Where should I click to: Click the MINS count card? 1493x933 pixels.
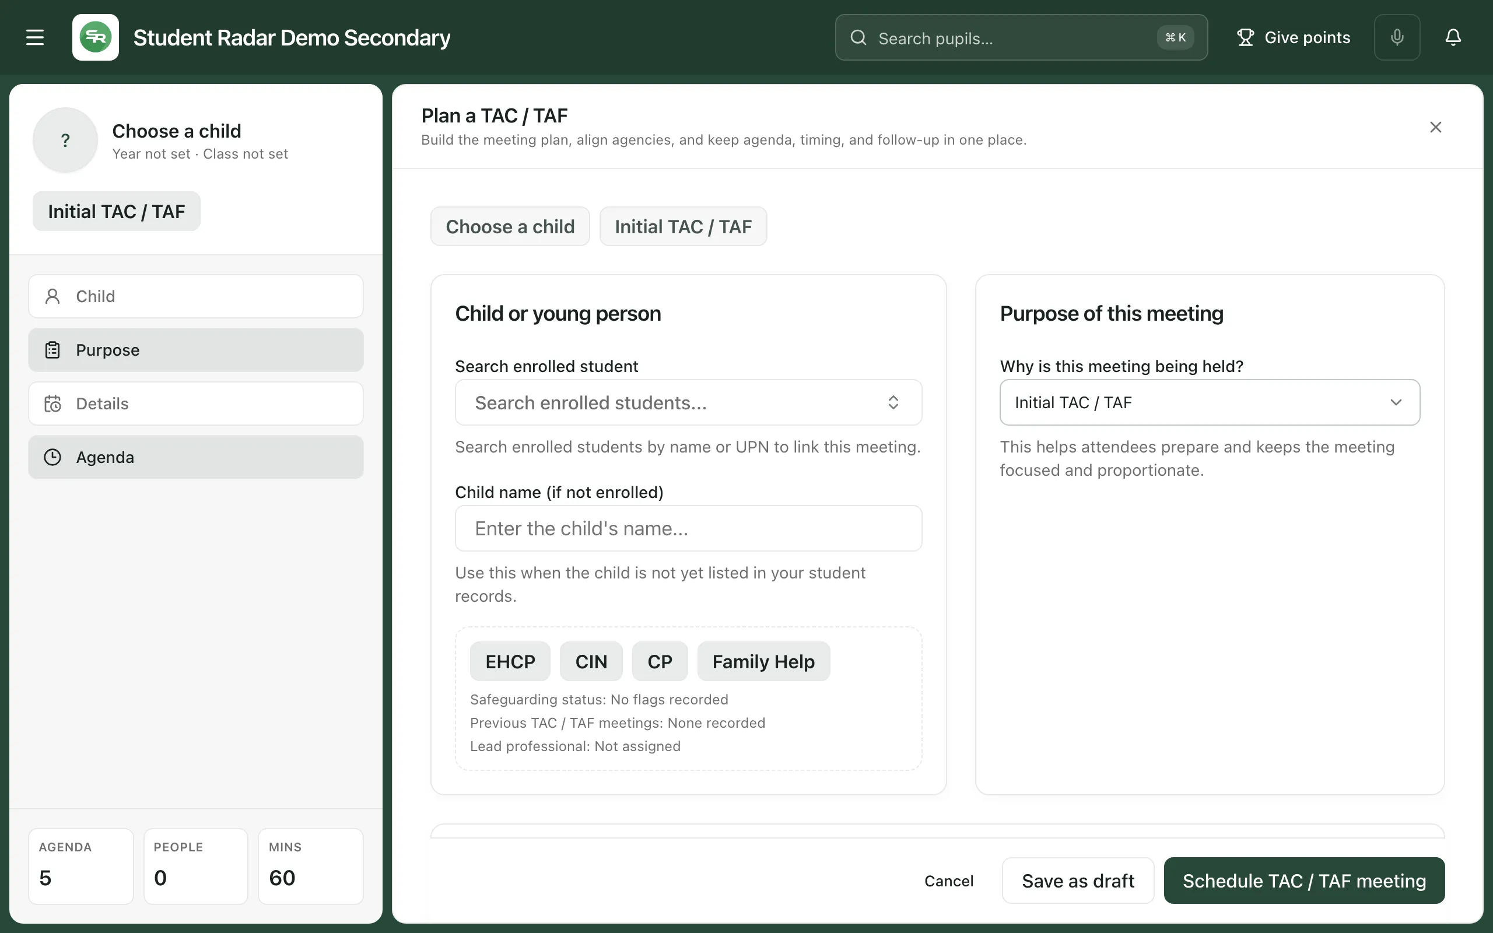pos(310,867)
